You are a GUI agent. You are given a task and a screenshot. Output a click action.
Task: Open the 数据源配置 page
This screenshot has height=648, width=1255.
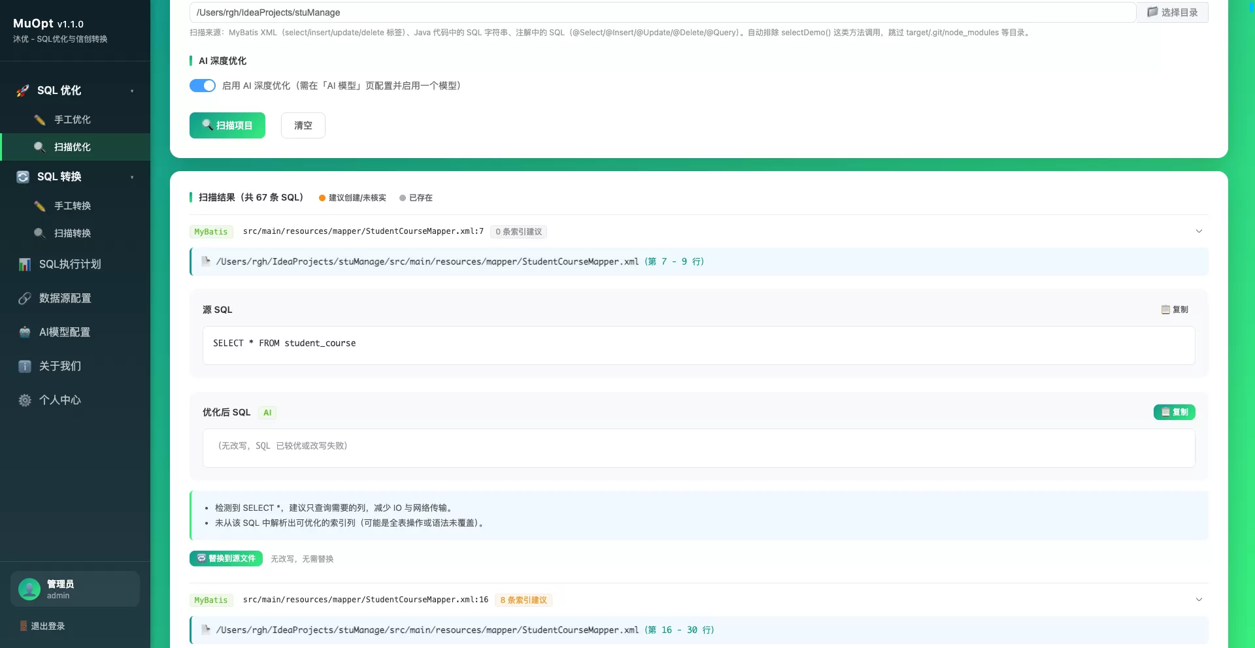75,299
